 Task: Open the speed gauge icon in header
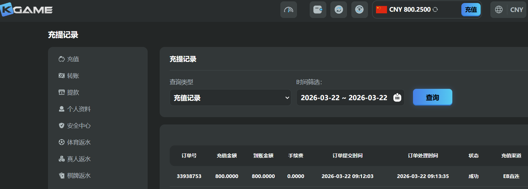coord(288,10)
